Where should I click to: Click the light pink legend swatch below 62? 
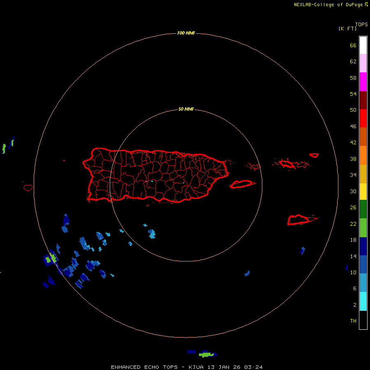363,63
